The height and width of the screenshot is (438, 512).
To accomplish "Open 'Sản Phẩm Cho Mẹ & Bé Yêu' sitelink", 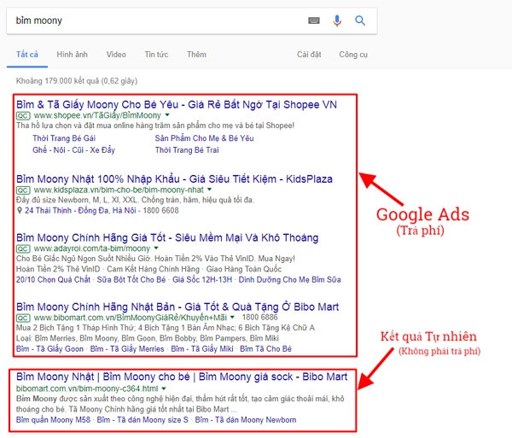I will pos(204,138).
